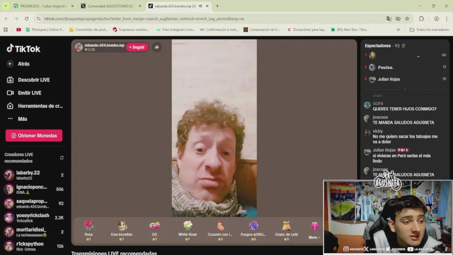Open Comparación de E... bookmark

pos(262,30)
